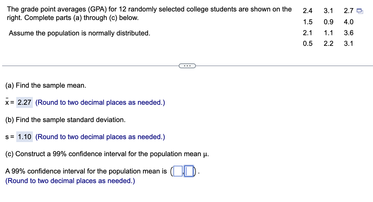
Task: Collapse the problem statement with the divider toggle
Action: [187, 66]
